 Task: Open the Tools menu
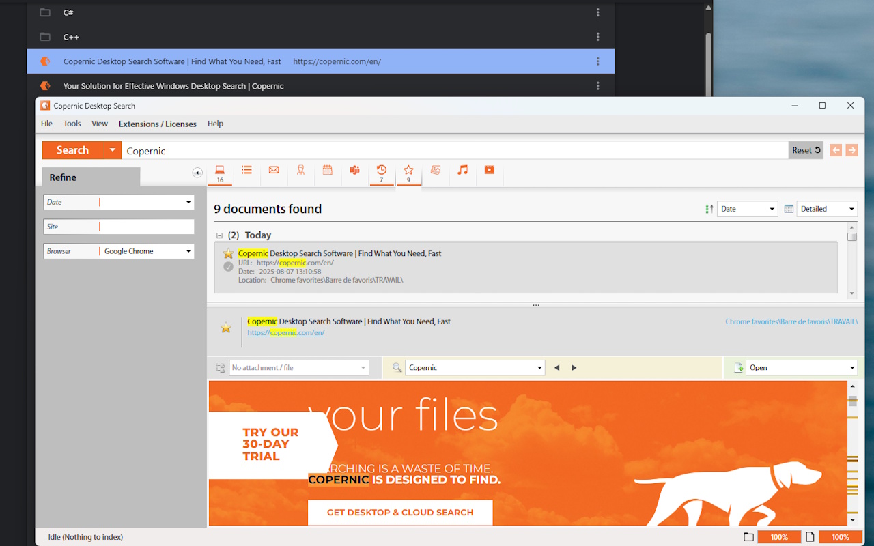coord(72,124)
